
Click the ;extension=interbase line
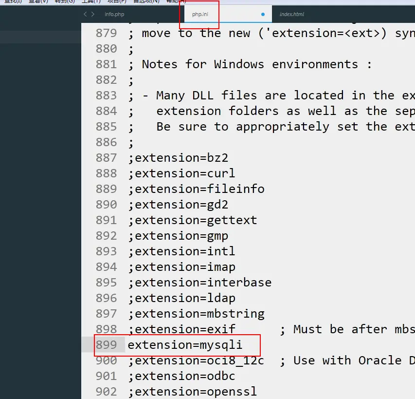point(200,283)
